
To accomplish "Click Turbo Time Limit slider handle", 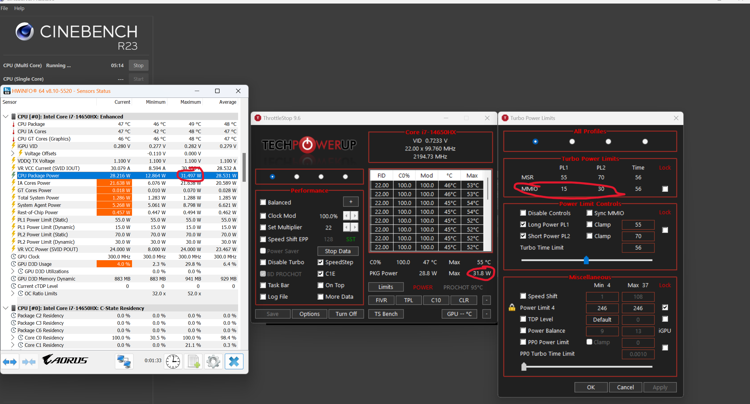I will [586, 260].
